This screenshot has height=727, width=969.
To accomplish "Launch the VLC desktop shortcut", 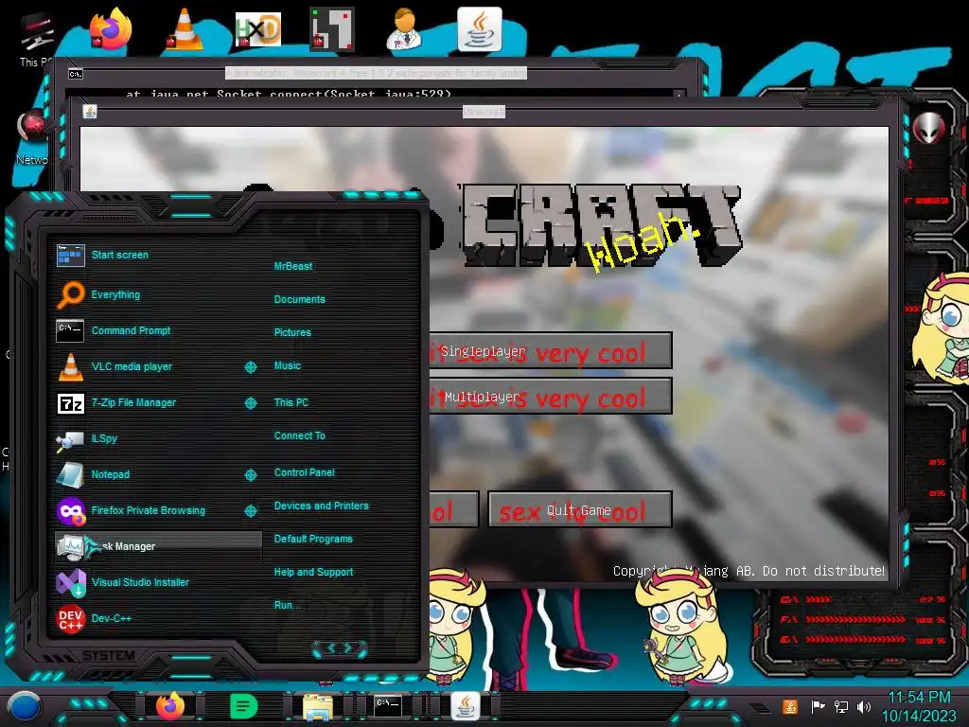I will point(185,28).
